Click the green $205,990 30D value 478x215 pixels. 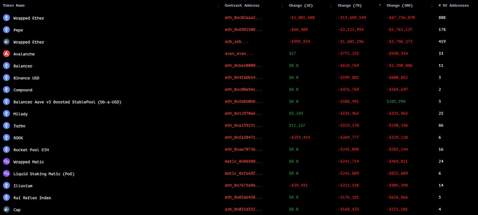[x=396, y=102]
